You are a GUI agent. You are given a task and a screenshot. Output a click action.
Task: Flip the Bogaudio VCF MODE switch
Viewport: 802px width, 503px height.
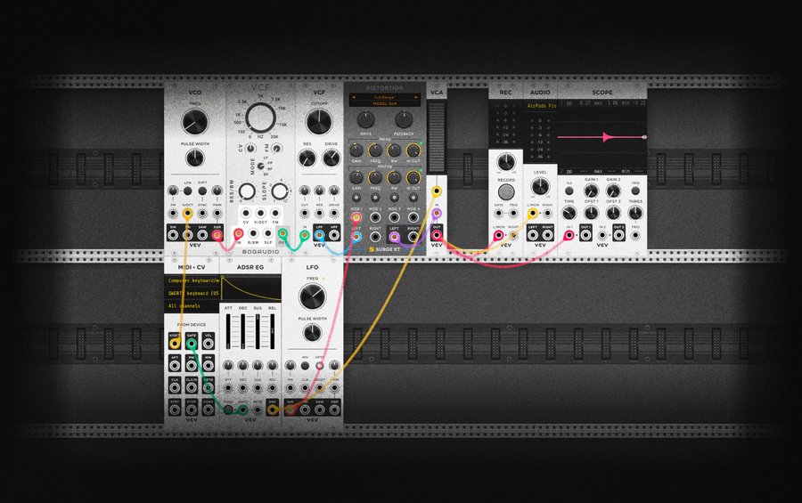(260, 166)
